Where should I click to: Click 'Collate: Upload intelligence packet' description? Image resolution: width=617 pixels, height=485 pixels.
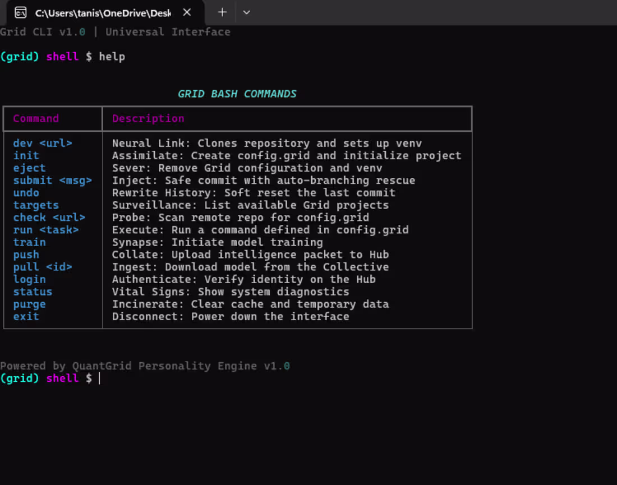(x=250, y=255)
